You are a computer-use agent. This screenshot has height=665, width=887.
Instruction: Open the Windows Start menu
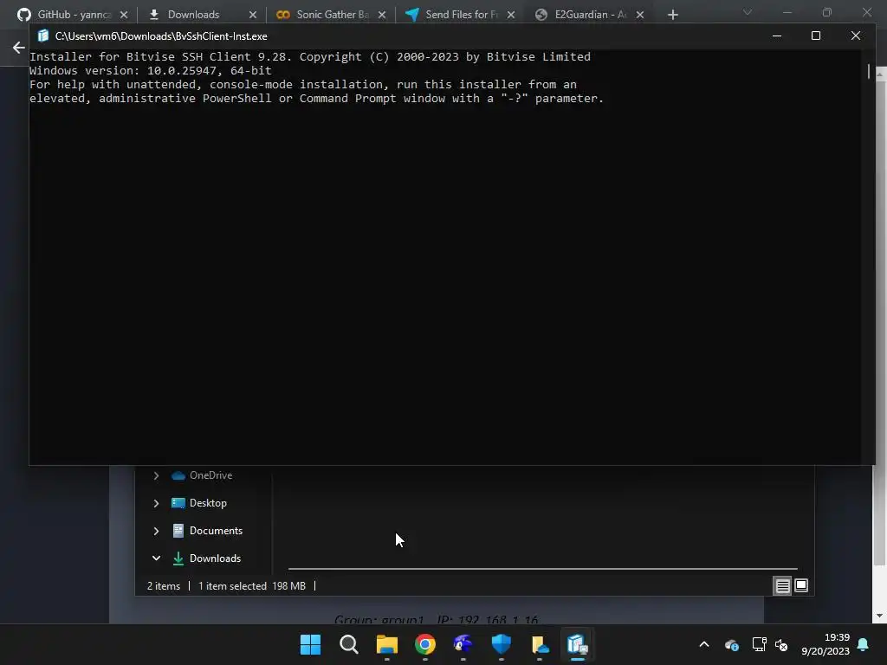(x=311, y=644)
